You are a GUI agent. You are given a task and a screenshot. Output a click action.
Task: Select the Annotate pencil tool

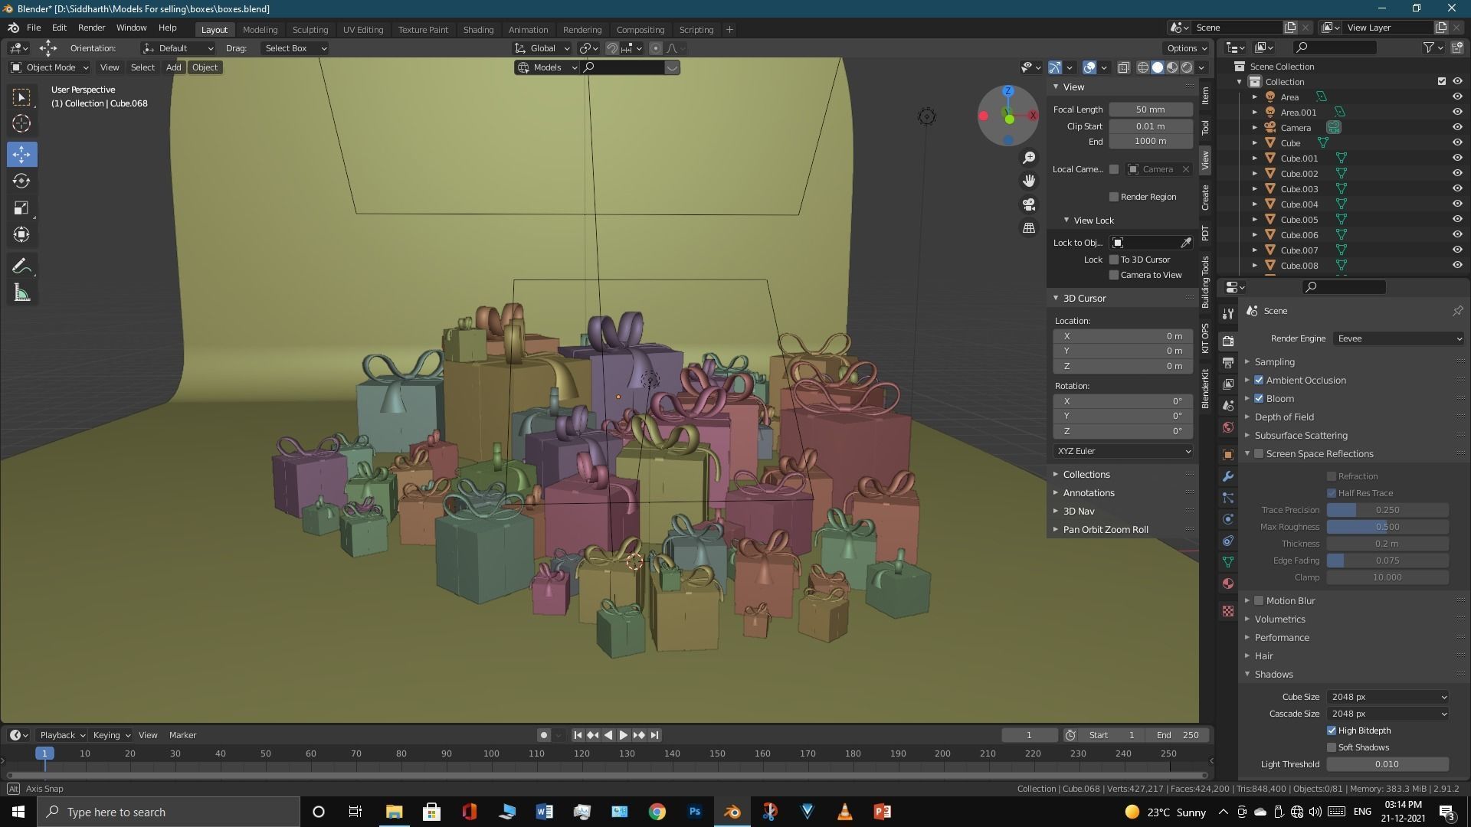point(21,266)
